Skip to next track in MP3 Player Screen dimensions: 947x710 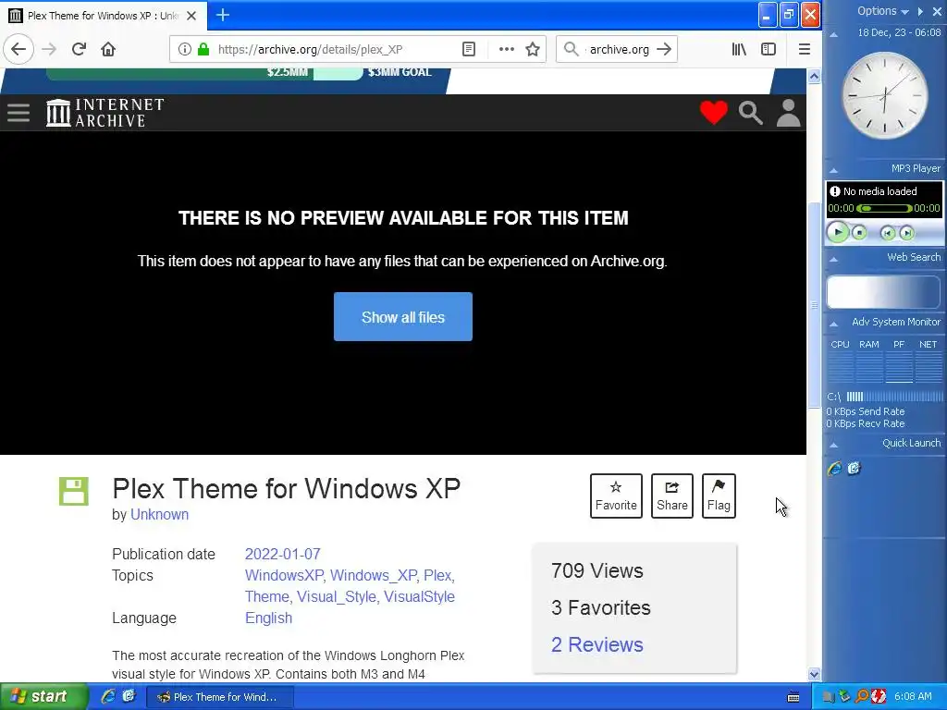point(906,232)
